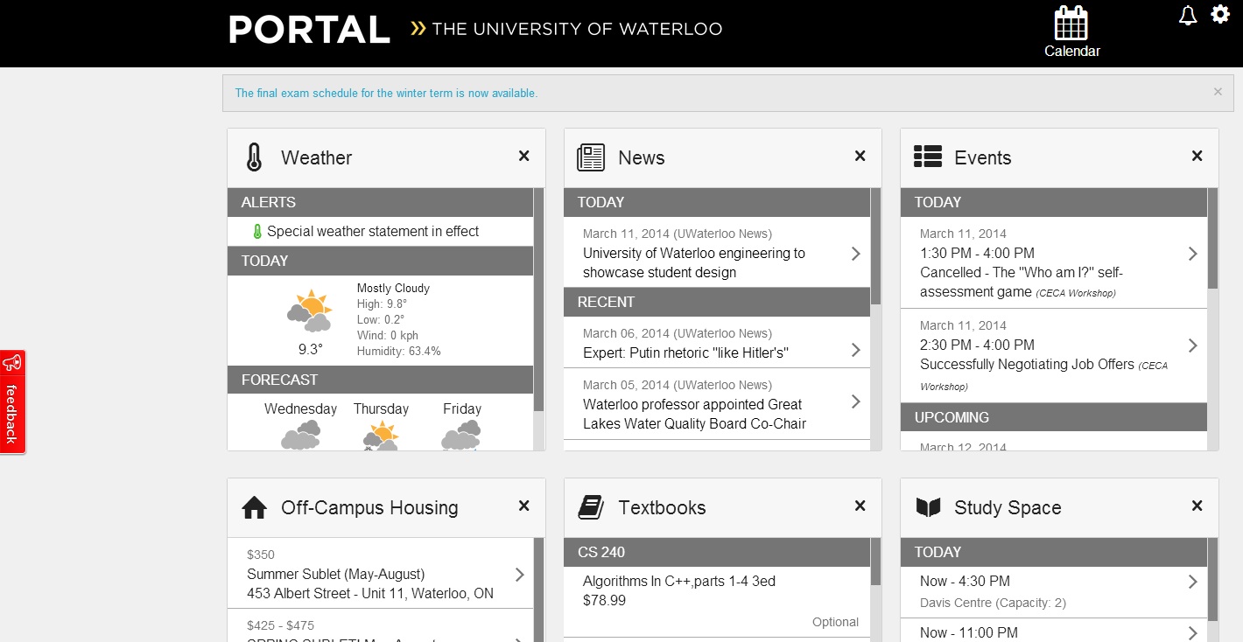Viewport: 1243px width, 642px height.
Task: Close the Weather widget
Action: tap(523, 156)
